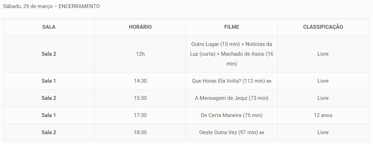The image size is (373, 144).
Task: Click the BR badge beside Que Horas Ela Volta?
Action: [x=269, y=81]
